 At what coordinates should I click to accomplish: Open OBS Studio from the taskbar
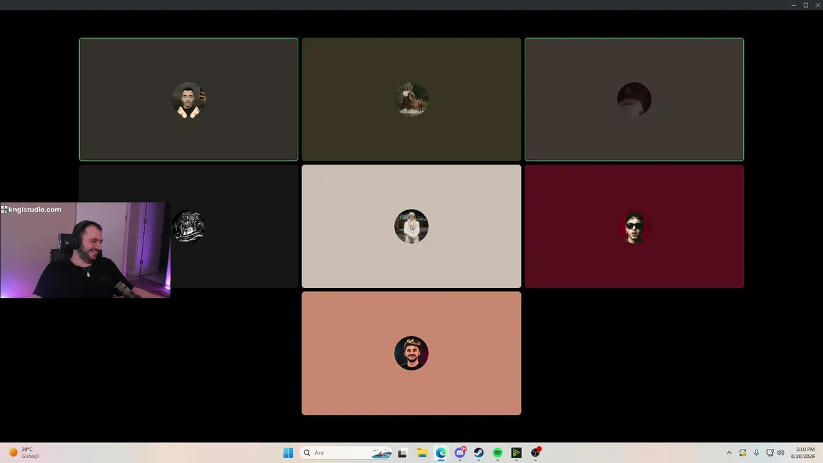pos(536,453)
